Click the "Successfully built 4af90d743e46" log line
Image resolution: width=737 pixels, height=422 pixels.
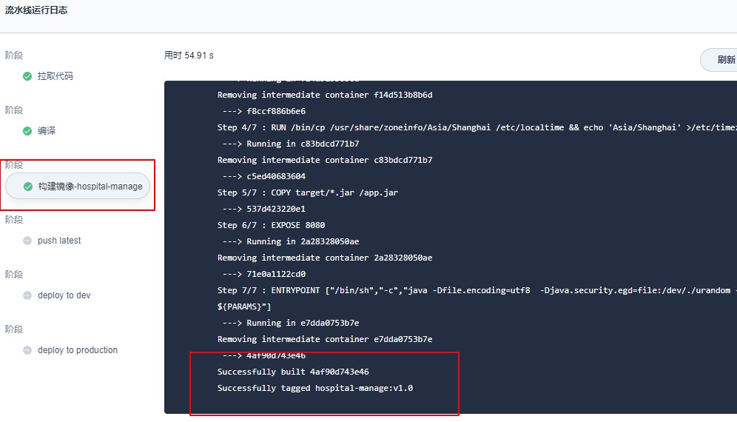[293, 372]
